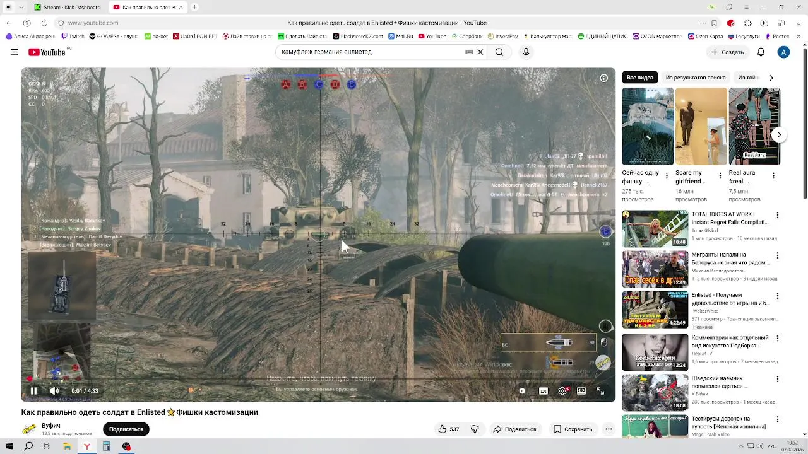
Task: Click the browser bookmark-page icon in the address bar
Action: (714, 23)
